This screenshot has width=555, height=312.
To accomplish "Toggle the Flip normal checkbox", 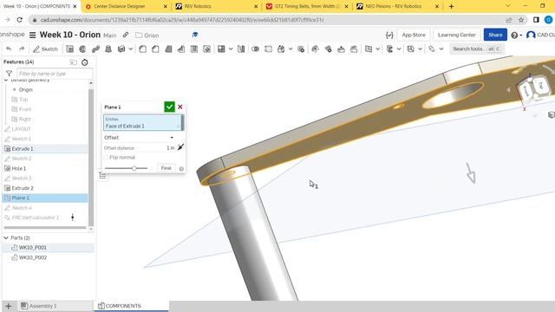I will tap(106, 158).
